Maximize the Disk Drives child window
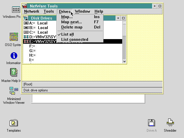 click(123, 18)
